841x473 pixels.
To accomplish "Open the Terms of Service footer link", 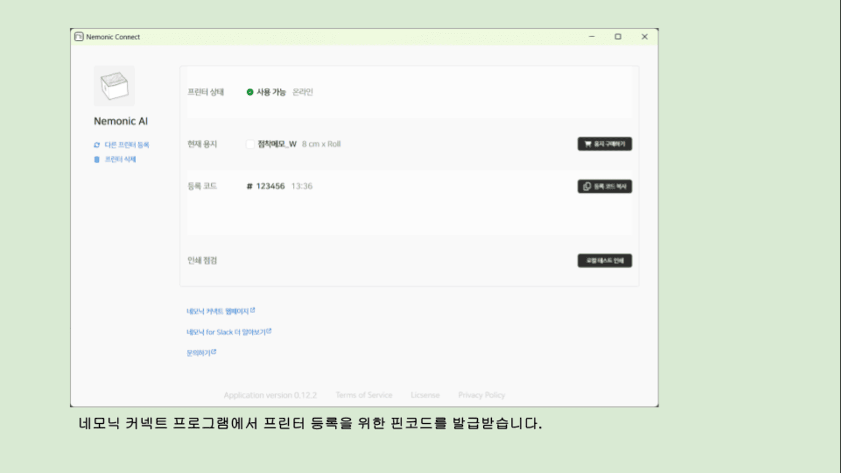I will [x=364, y=395].
